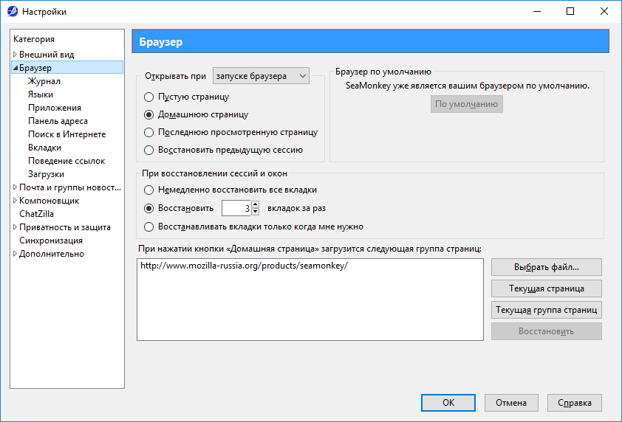Confirm settings with the OK button
Image resolution: width=622 pixels, height=422 pixels.
point(448,403)
